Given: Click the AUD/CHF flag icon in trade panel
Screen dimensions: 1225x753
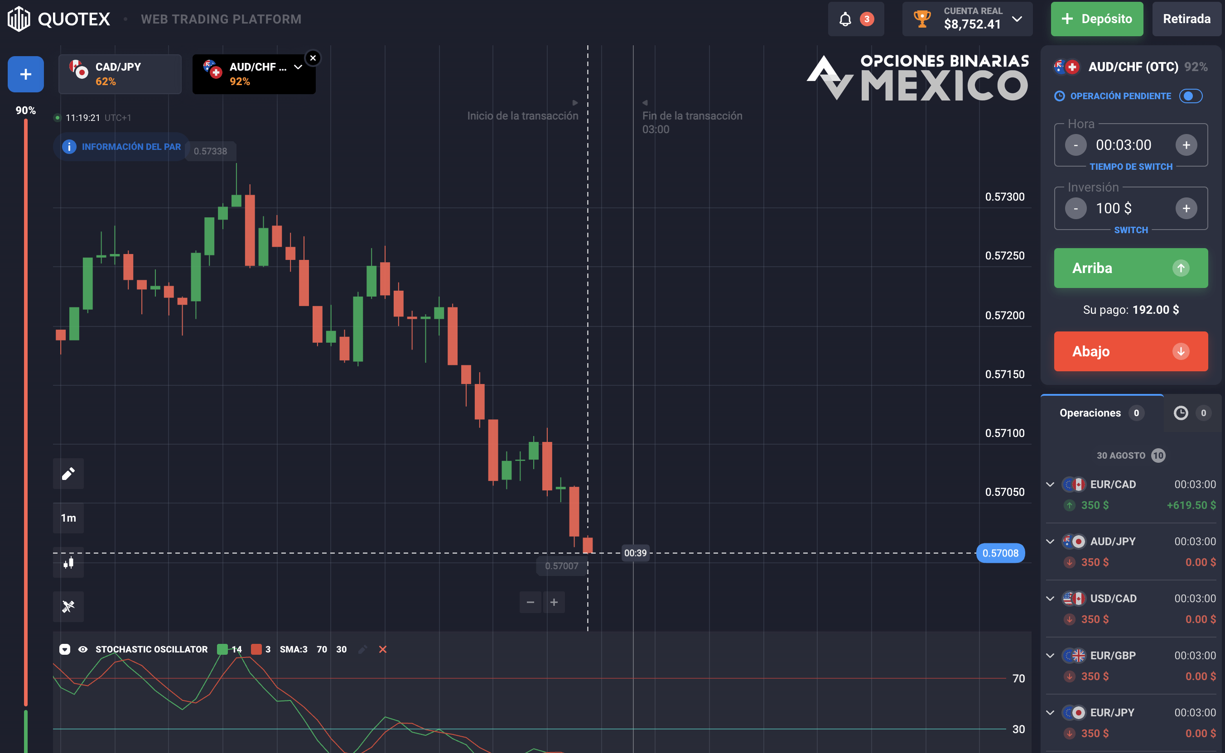Looking at the screenshot, I should pyautogui.click(x=1066, y=67).
